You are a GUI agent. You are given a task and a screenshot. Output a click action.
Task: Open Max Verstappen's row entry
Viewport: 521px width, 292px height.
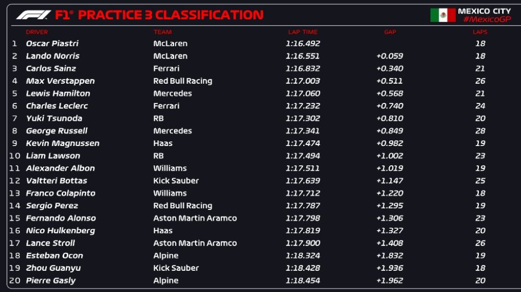[x=60, y=81]
